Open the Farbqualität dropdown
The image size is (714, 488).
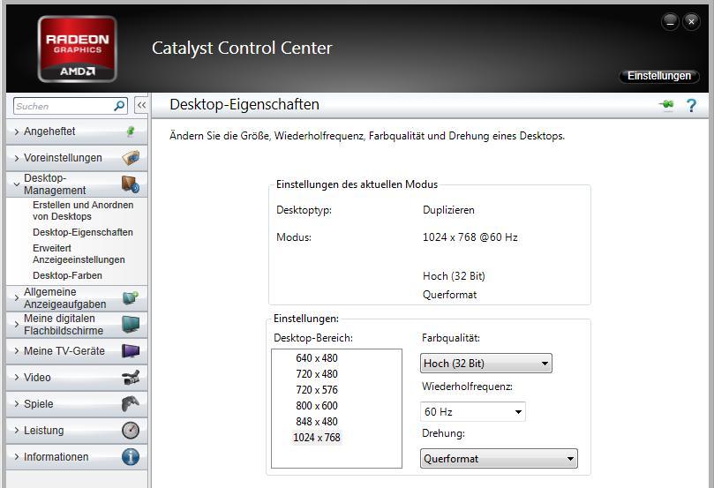486,364
